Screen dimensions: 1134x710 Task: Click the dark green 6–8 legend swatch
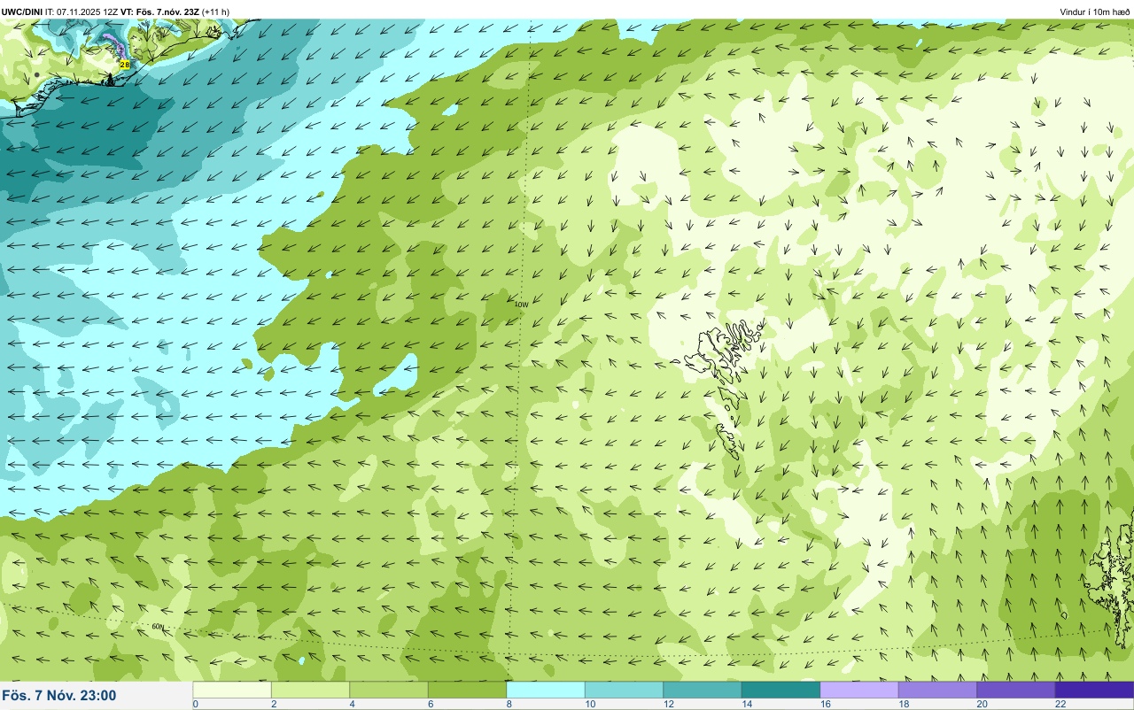coord(467,690)
